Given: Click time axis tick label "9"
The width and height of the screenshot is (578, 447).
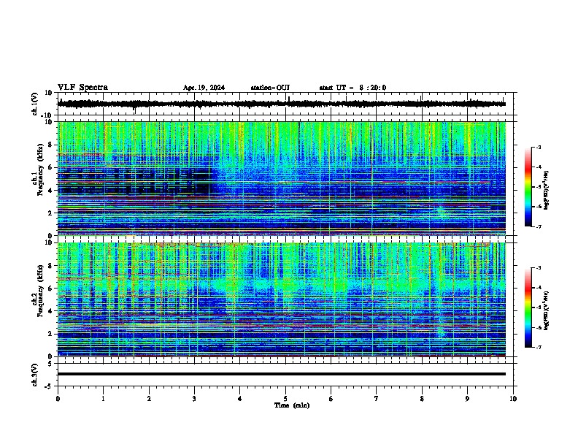Looking at the screenshot, I should click(x=467, y=399).
